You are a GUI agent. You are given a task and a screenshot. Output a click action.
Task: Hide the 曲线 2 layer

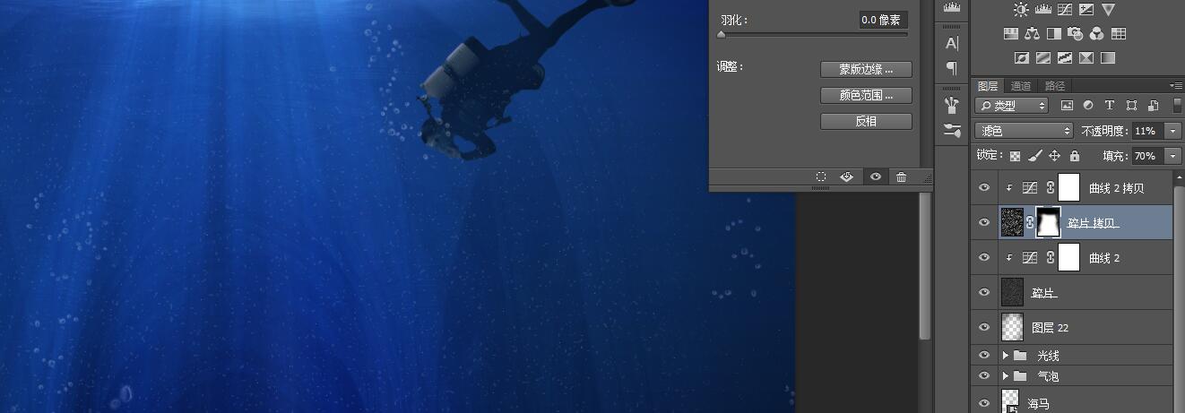[x=984, y=258]
